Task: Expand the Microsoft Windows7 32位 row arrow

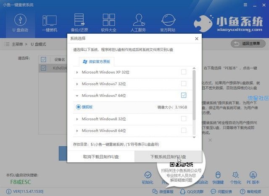Action: [x=77, y=84]
